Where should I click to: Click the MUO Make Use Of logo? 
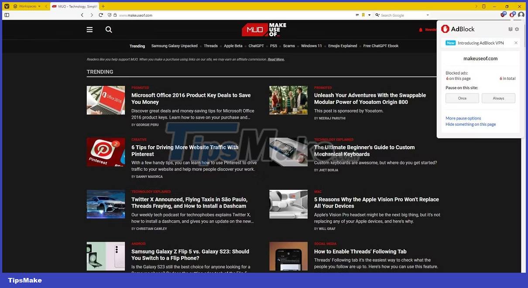[264, 30]
